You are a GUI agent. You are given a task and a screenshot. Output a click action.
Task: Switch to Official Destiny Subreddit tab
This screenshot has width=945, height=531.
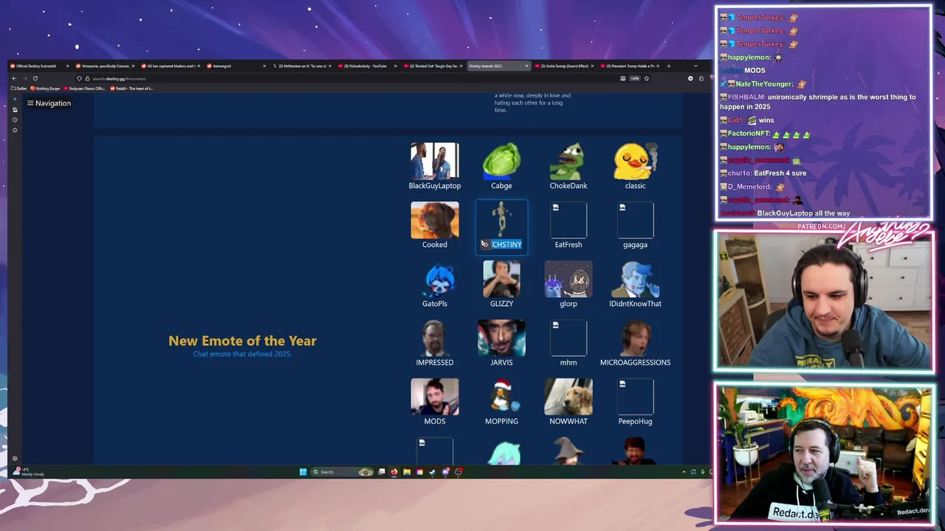[x=38, y=66]
